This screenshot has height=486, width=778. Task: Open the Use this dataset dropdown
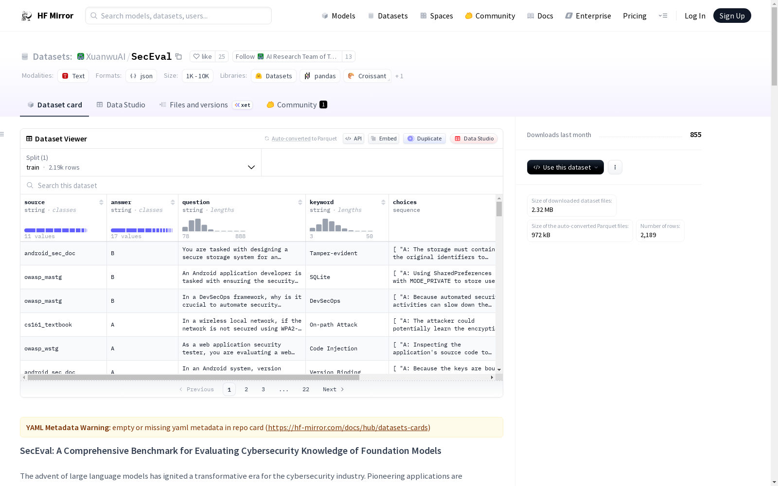point(566,167)
